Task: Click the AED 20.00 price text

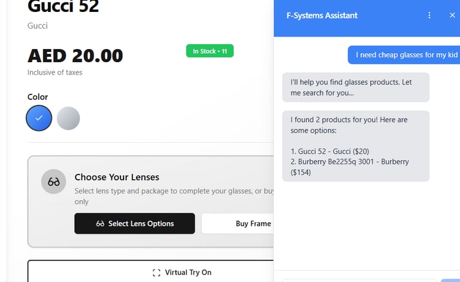Action: pos(75,56)
